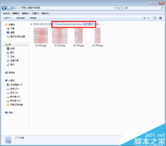Open recent pages dropdown beside Forward button

12,8
